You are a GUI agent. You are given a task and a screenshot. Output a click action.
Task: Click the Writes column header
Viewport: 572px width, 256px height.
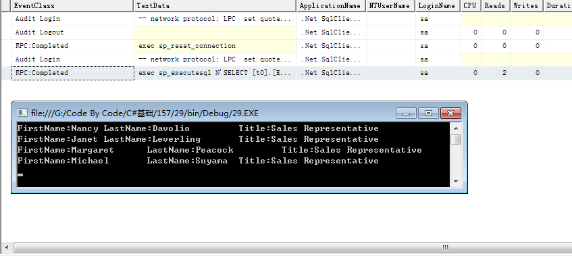click(527, 5)
